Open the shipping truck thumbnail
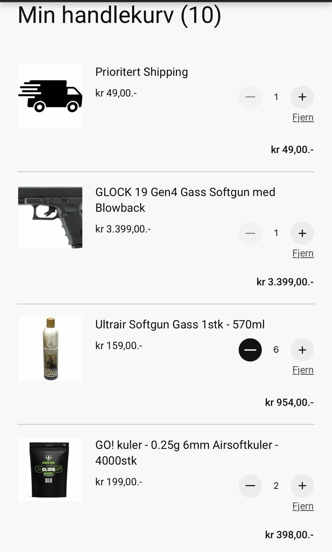The height and width of the screenshot is (552, 332). [50, 96]
